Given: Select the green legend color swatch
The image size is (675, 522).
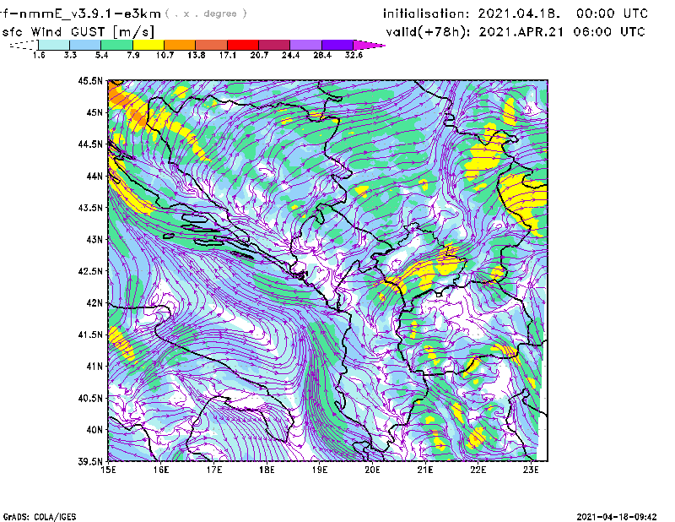Looking at the screenshot, I should pos(116,45).
